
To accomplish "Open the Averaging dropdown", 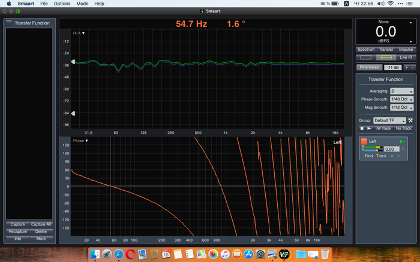I will [401, 91].
